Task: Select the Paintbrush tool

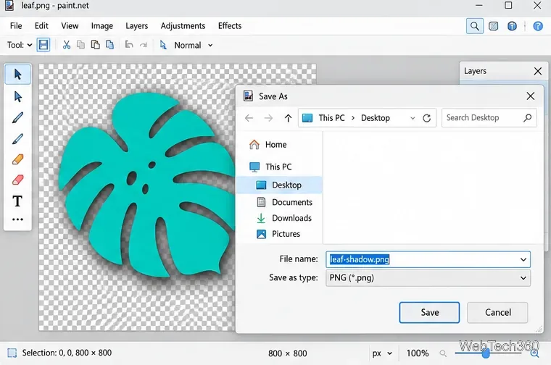Action: pos(17,118)
